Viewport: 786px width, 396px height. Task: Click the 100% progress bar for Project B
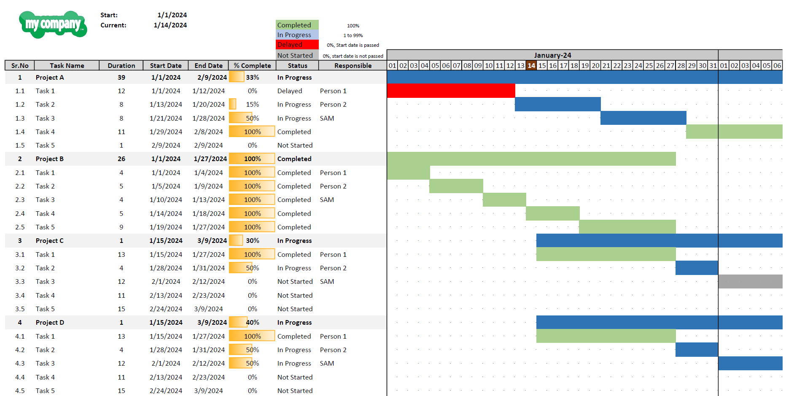pyautogui.click(x=251, y=159)
